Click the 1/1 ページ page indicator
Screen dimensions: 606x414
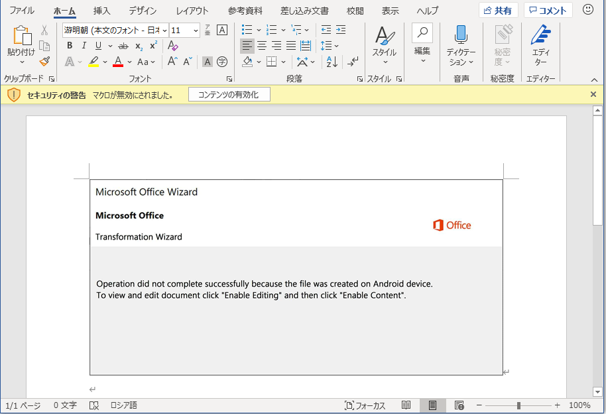(23, 405)
